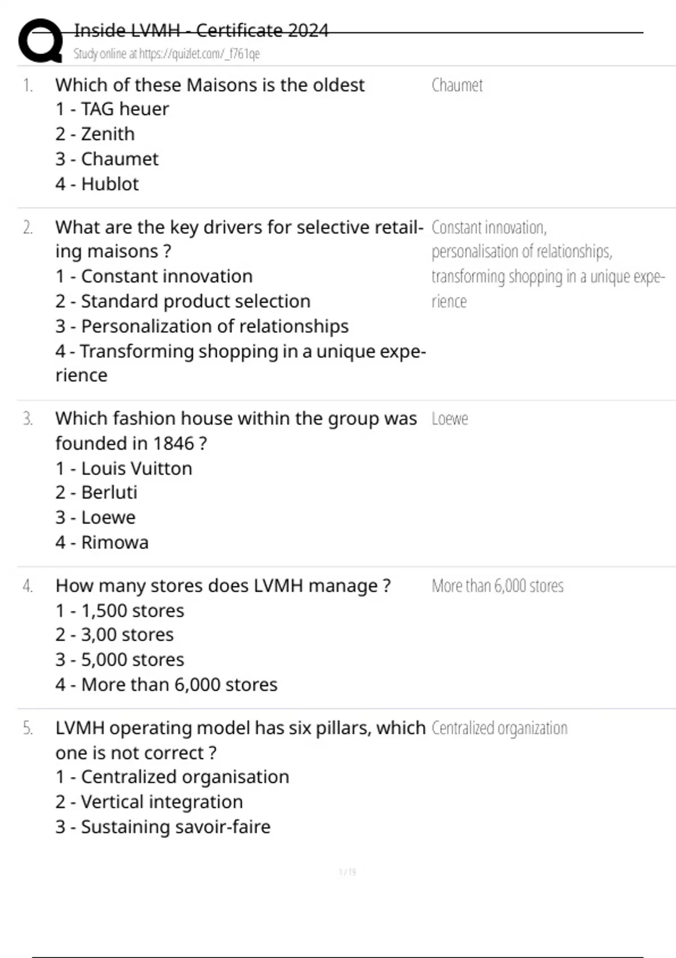Select the "4 - Rimowa" option

coord(102,542)
